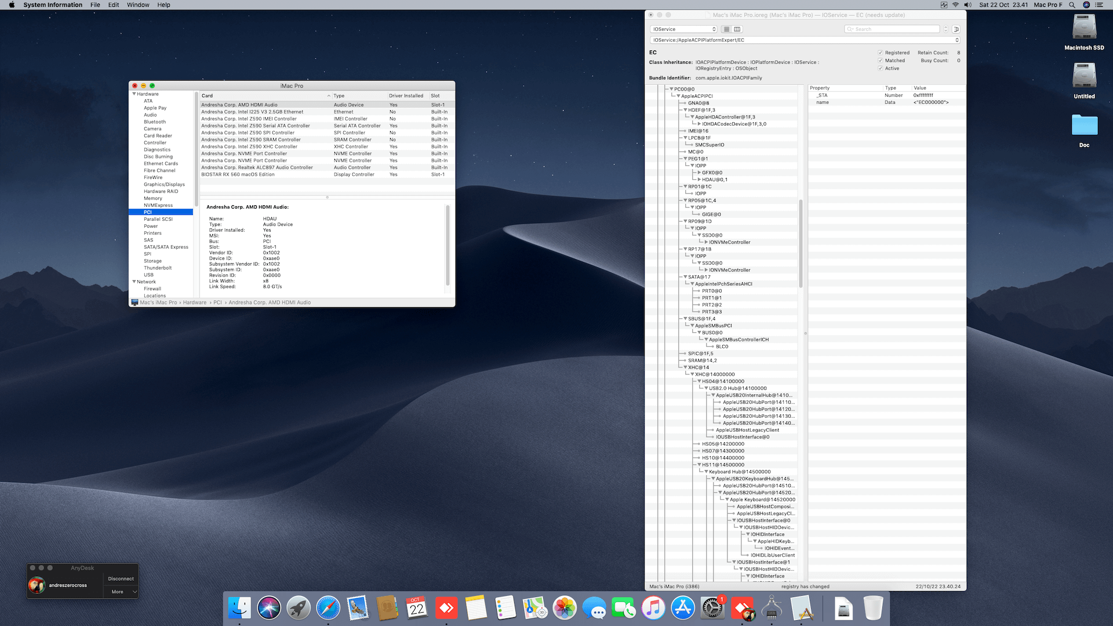Open Photos pinwheel icon in Dock
Viewport: 1113px width, 626px height.
[x=565, y=608]
